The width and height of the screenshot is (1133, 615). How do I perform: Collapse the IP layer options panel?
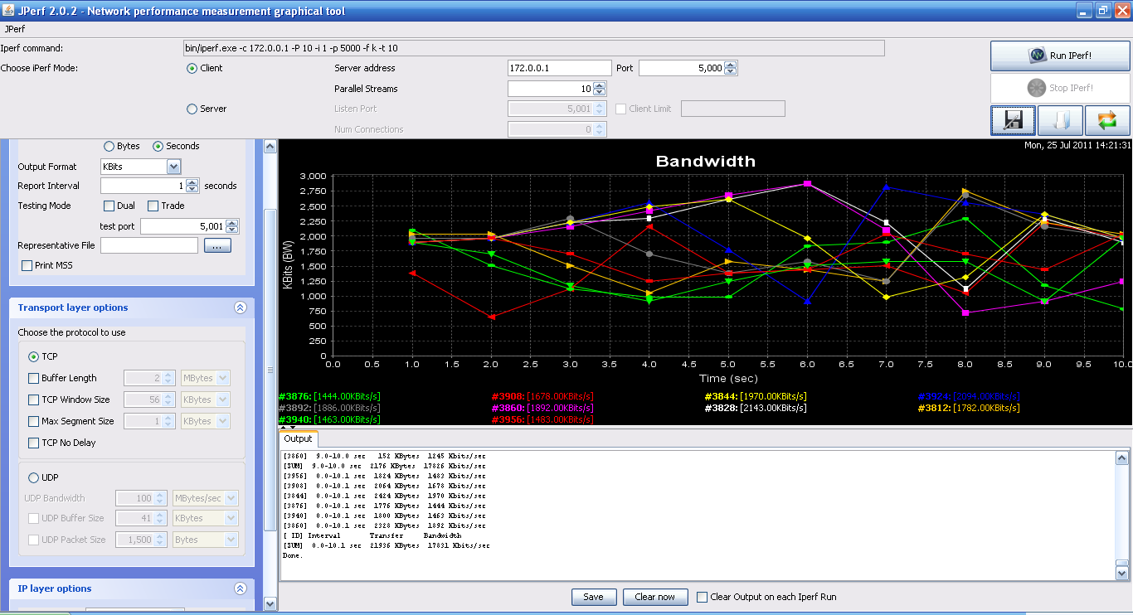point(241,588)
